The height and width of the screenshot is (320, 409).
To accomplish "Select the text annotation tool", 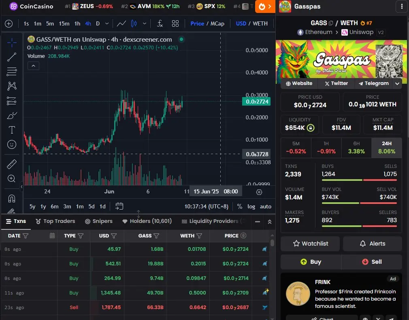I will click(x=12, y=130).
